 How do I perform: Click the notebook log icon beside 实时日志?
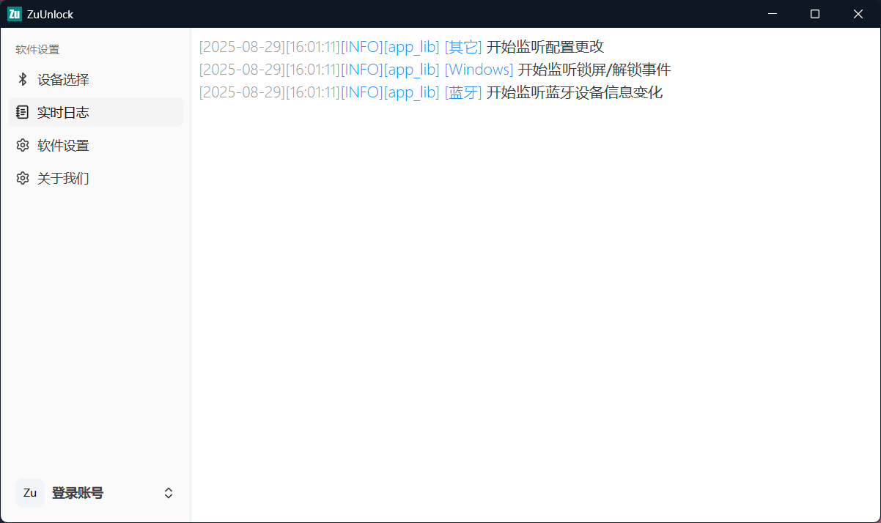(x=23, y=112)
